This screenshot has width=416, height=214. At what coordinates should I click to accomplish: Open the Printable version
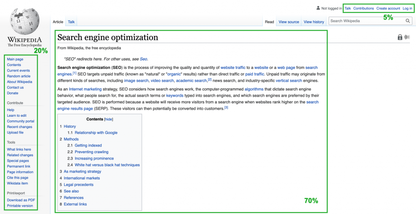click(x=20, y=206)
